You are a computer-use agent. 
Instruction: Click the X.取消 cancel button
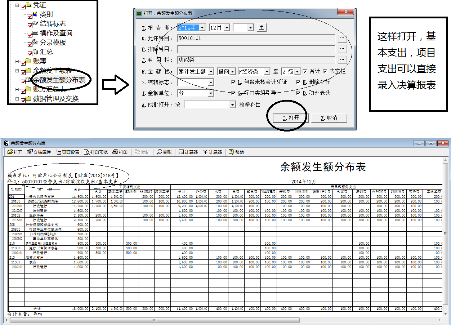[x=329, y=118]
